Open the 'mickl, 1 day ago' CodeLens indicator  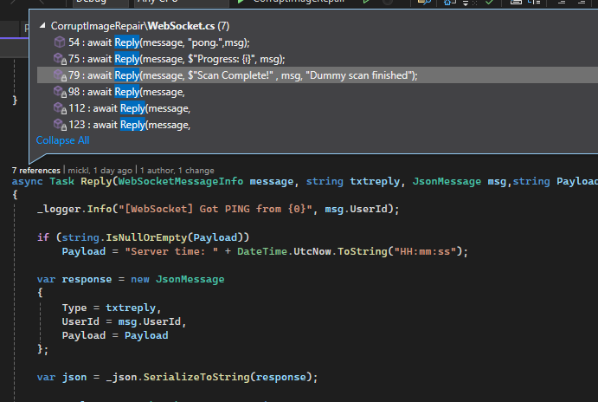click(100, 171)
